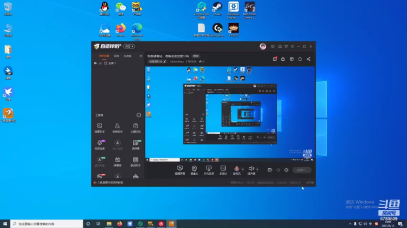This screenshot has width=407, height=228.
Task: Open the skin shirt icon in title bar
Action: pyautogui.click(x=286, y=47)
